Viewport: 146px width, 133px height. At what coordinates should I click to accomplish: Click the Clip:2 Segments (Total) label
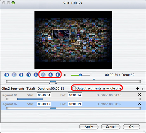click(18, 89)
